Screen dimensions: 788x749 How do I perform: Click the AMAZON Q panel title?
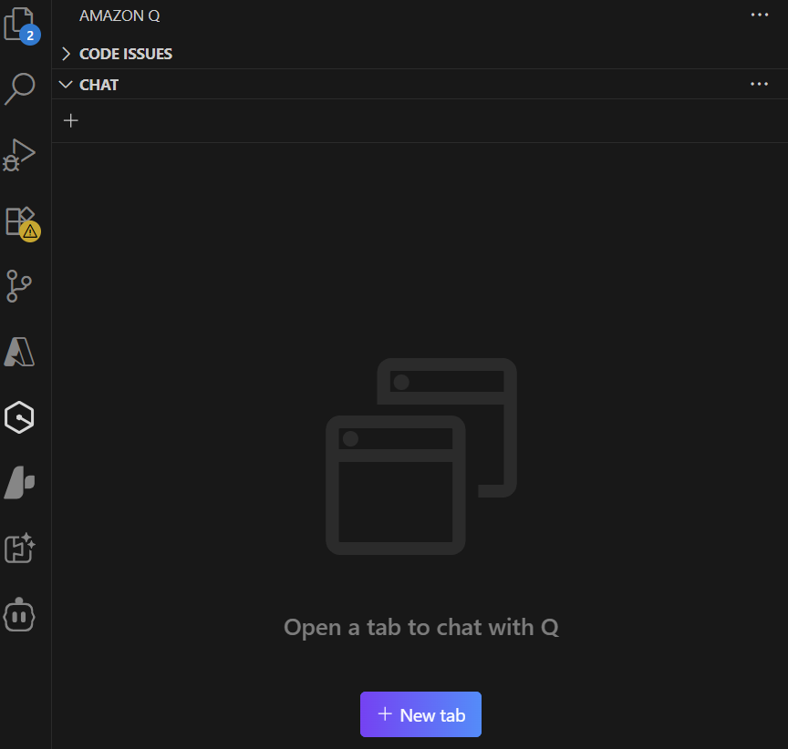click(119, 15)
